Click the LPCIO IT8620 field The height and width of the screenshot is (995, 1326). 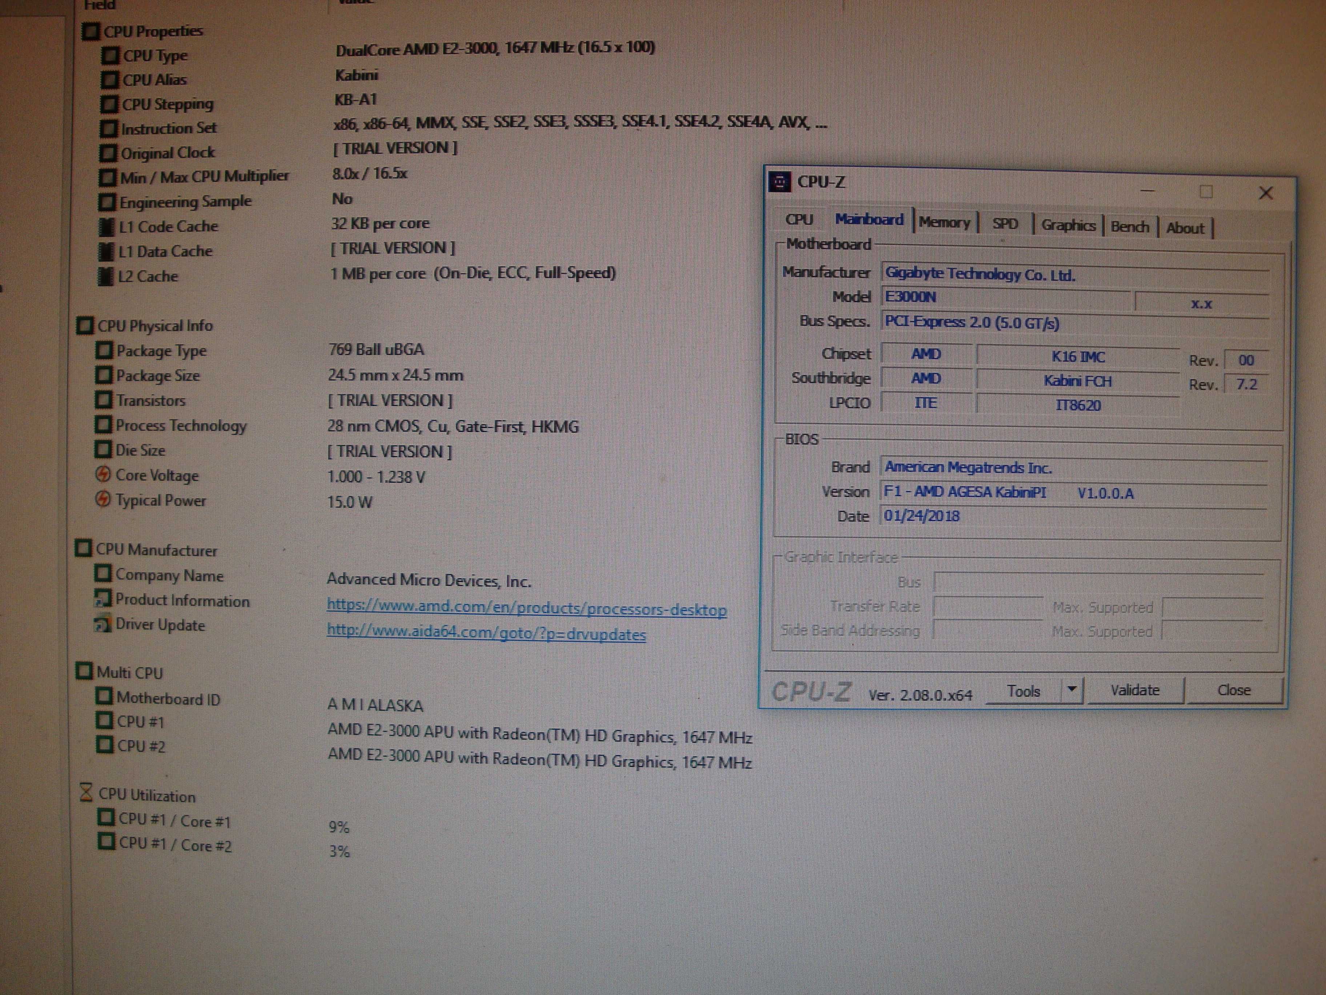(1077, 405)
